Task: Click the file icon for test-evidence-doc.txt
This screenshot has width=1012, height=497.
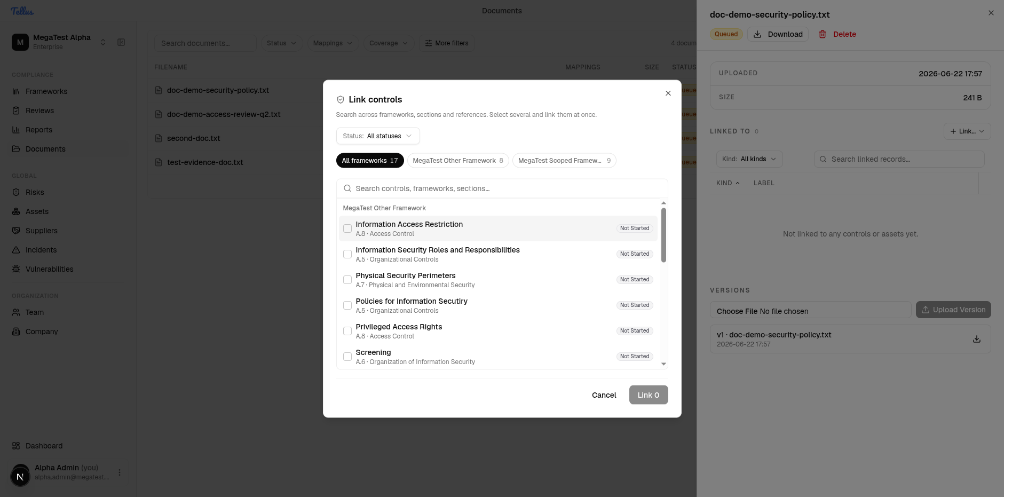Action: (159, 162)
